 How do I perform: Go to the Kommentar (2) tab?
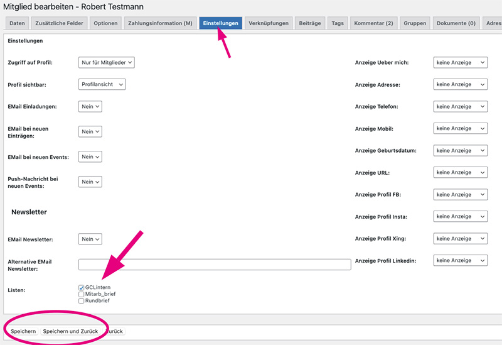(x=373, y=23)
